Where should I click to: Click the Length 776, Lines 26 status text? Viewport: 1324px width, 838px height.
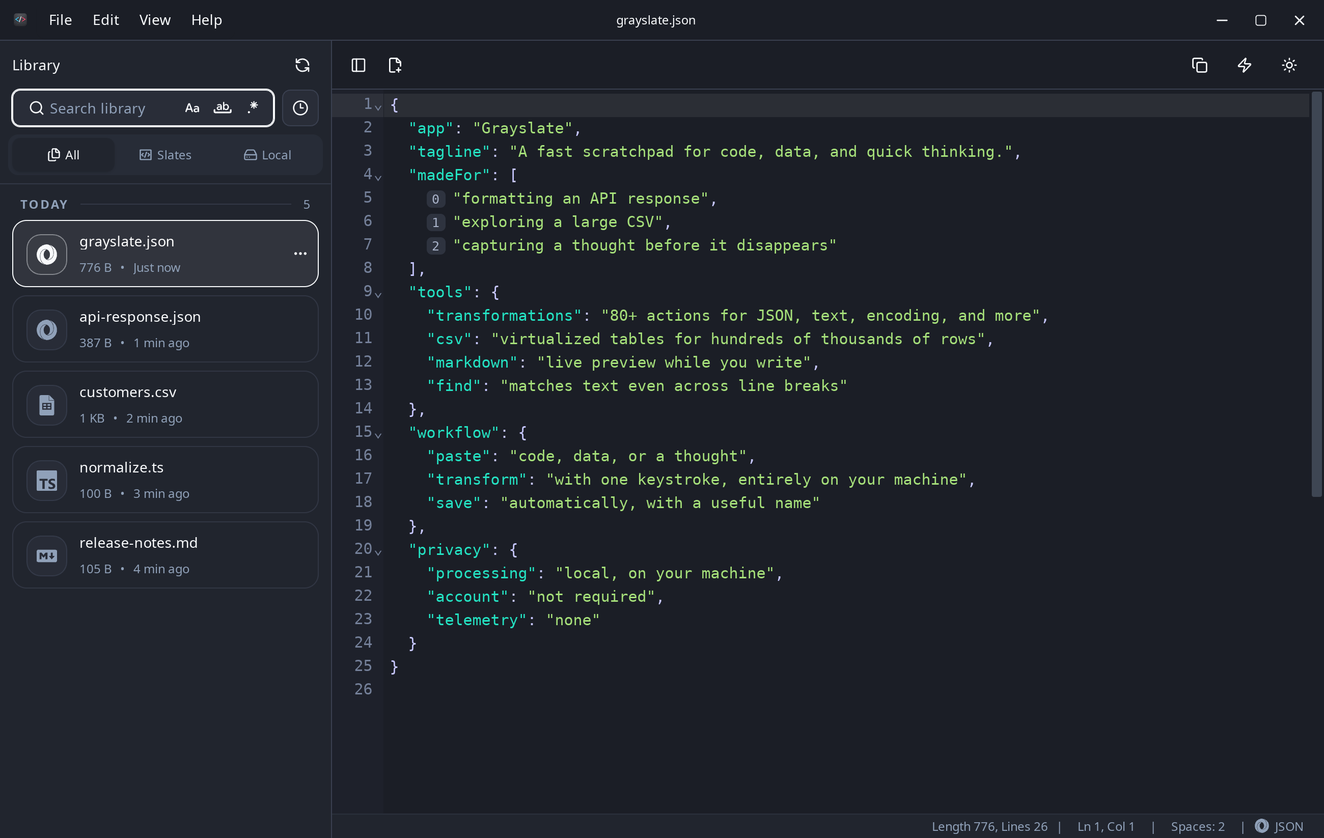(989, 826)
